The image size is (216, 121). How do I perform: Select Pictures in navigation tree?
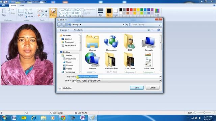(68, 65)
